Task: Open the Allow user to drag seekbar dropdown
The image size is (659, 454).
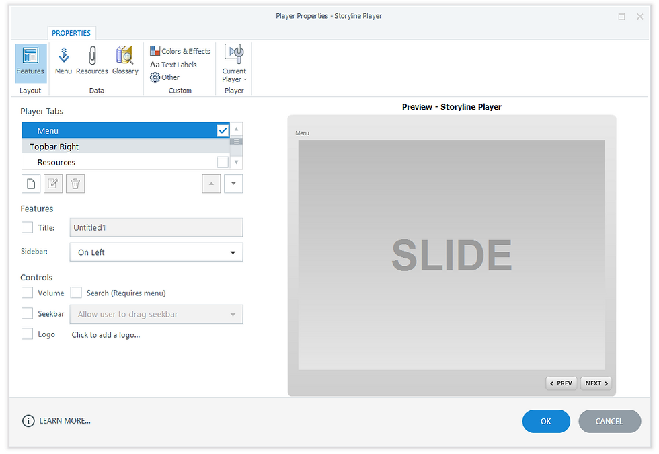Action: coord(156,315)
